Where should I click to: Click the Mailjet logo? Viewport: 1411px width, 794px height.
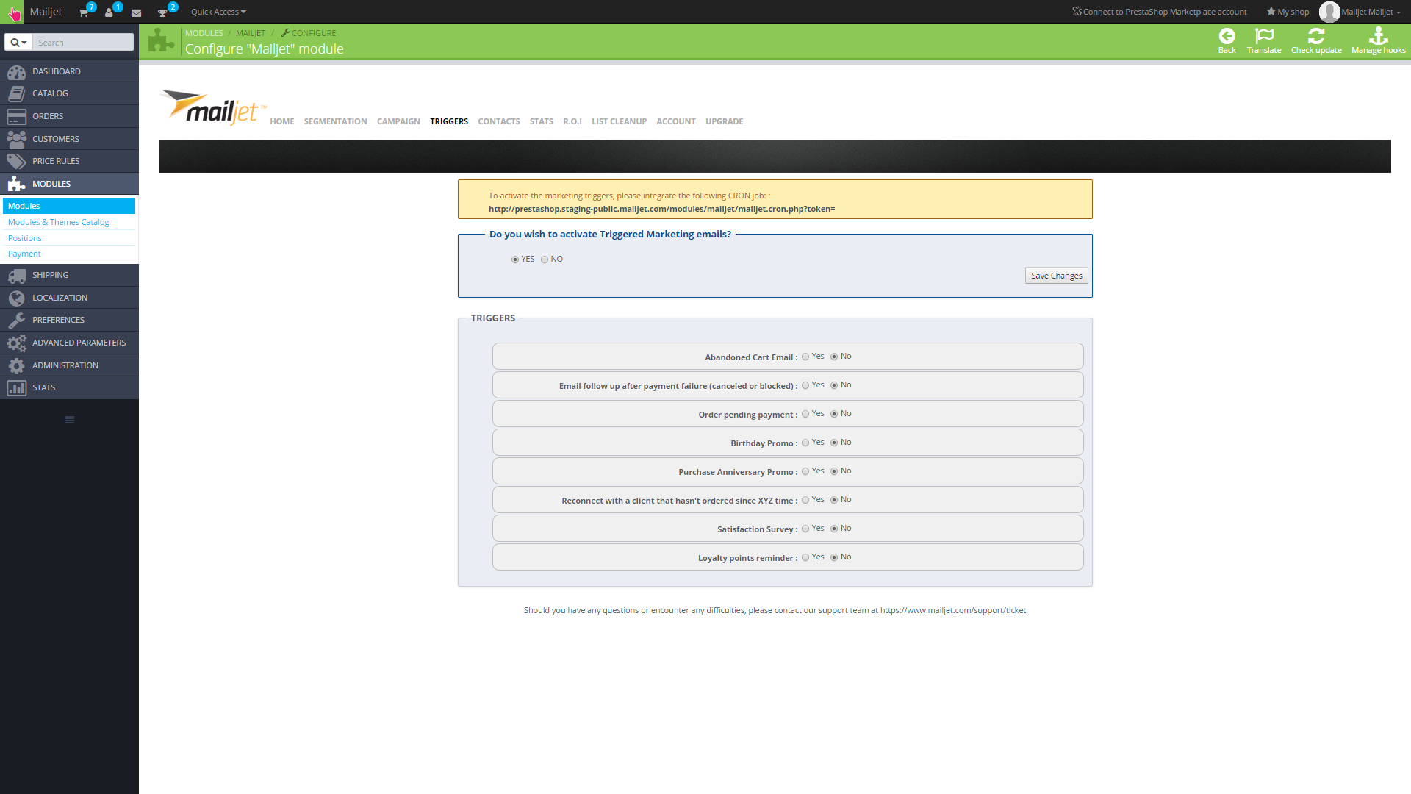212,108
